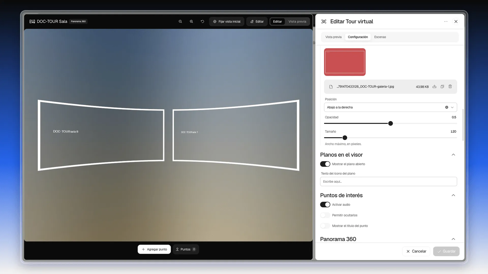
Task: Collapse the Planos en el visor section
Action: click(x=453, y=155)
